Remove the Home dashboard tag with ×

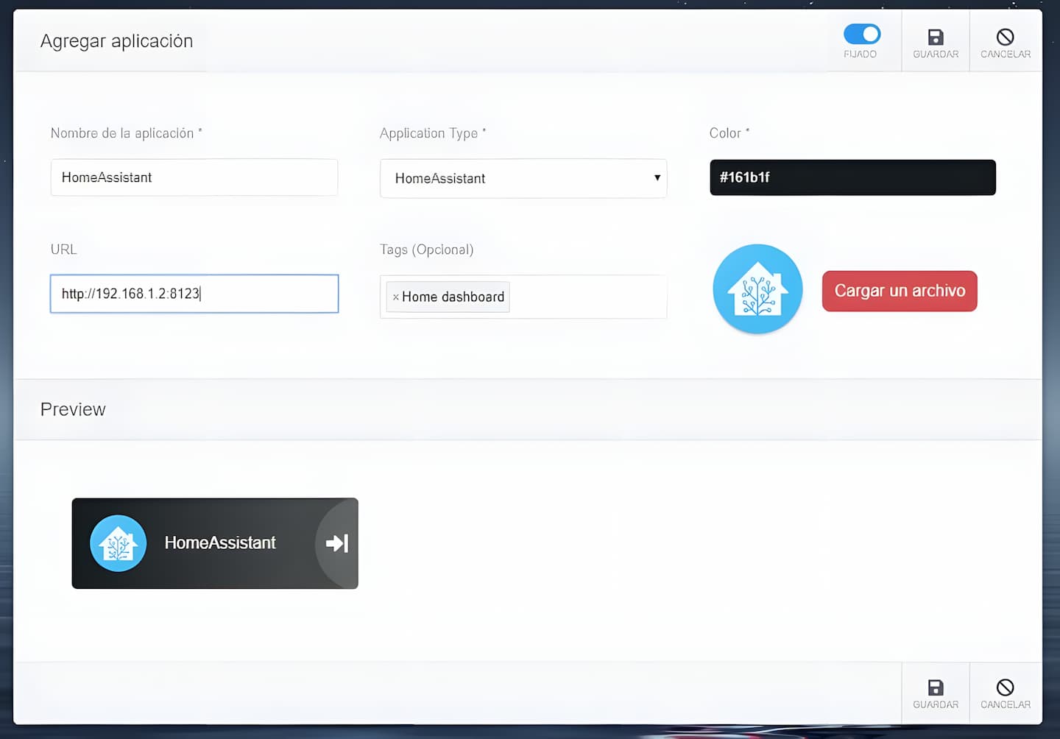point(396,297)
